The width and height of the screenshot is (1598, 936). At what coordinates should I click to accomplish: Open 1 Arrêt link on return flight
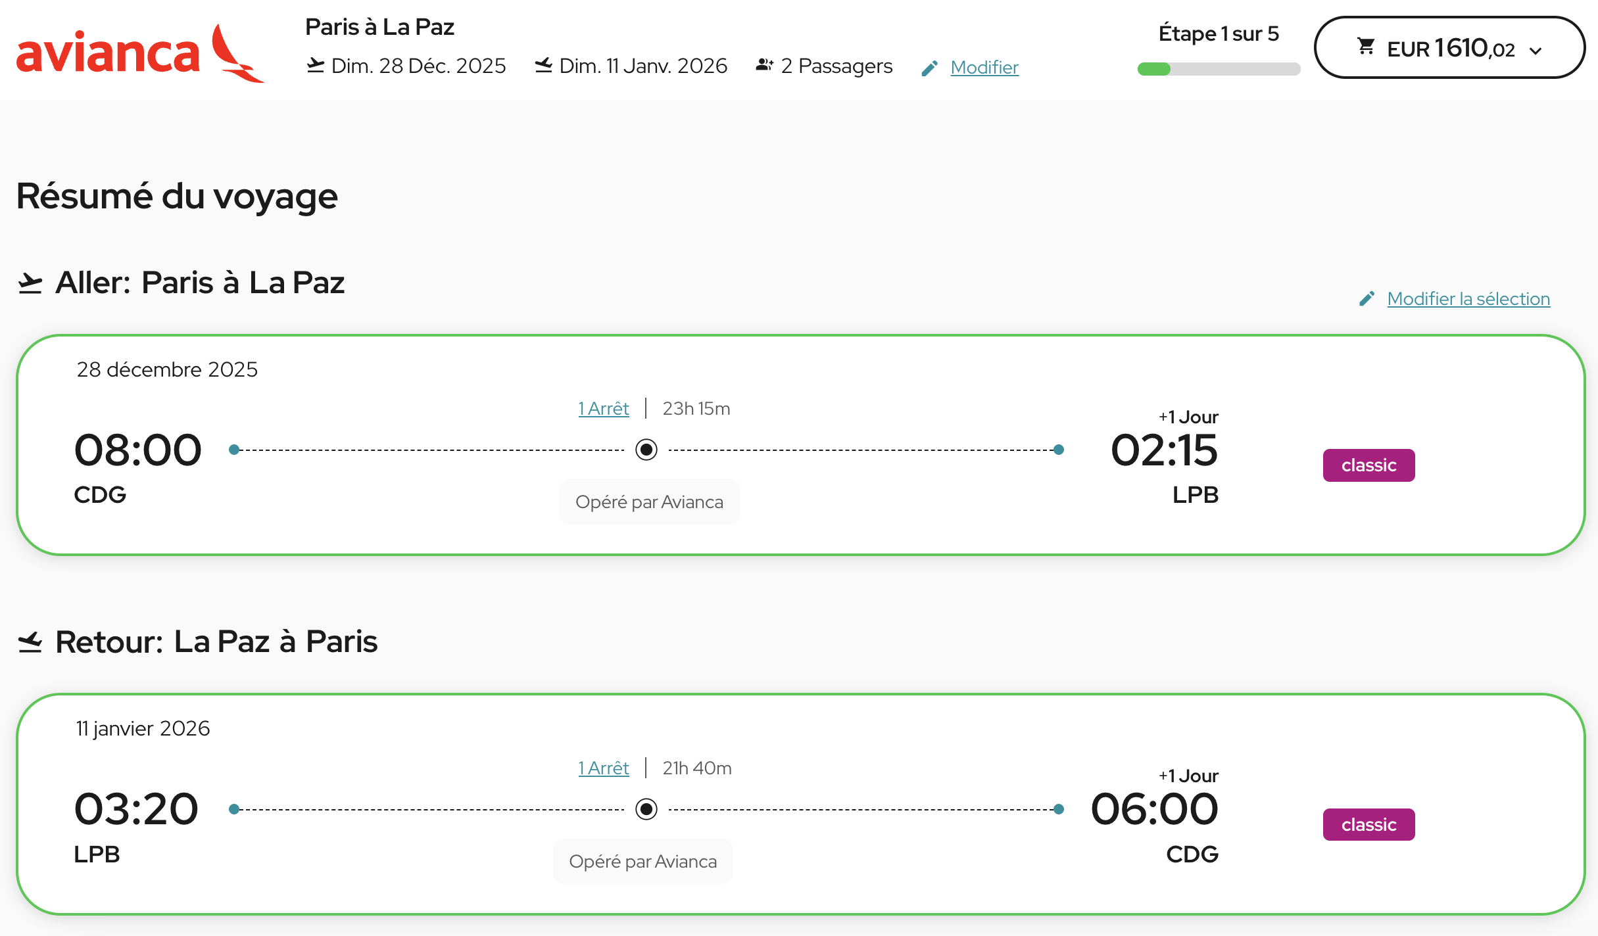(x=604, y=768)
